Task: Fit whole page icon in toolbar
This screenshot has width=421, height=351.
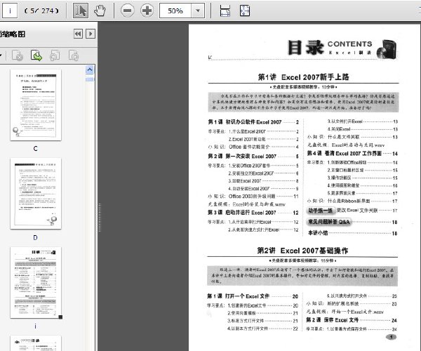Action: (x=245, y=11)
